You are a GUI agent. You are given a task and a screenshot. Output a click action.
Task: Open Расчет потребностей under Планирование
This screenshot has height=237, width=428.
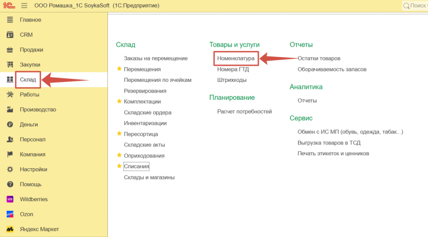(x=245, y=111)
